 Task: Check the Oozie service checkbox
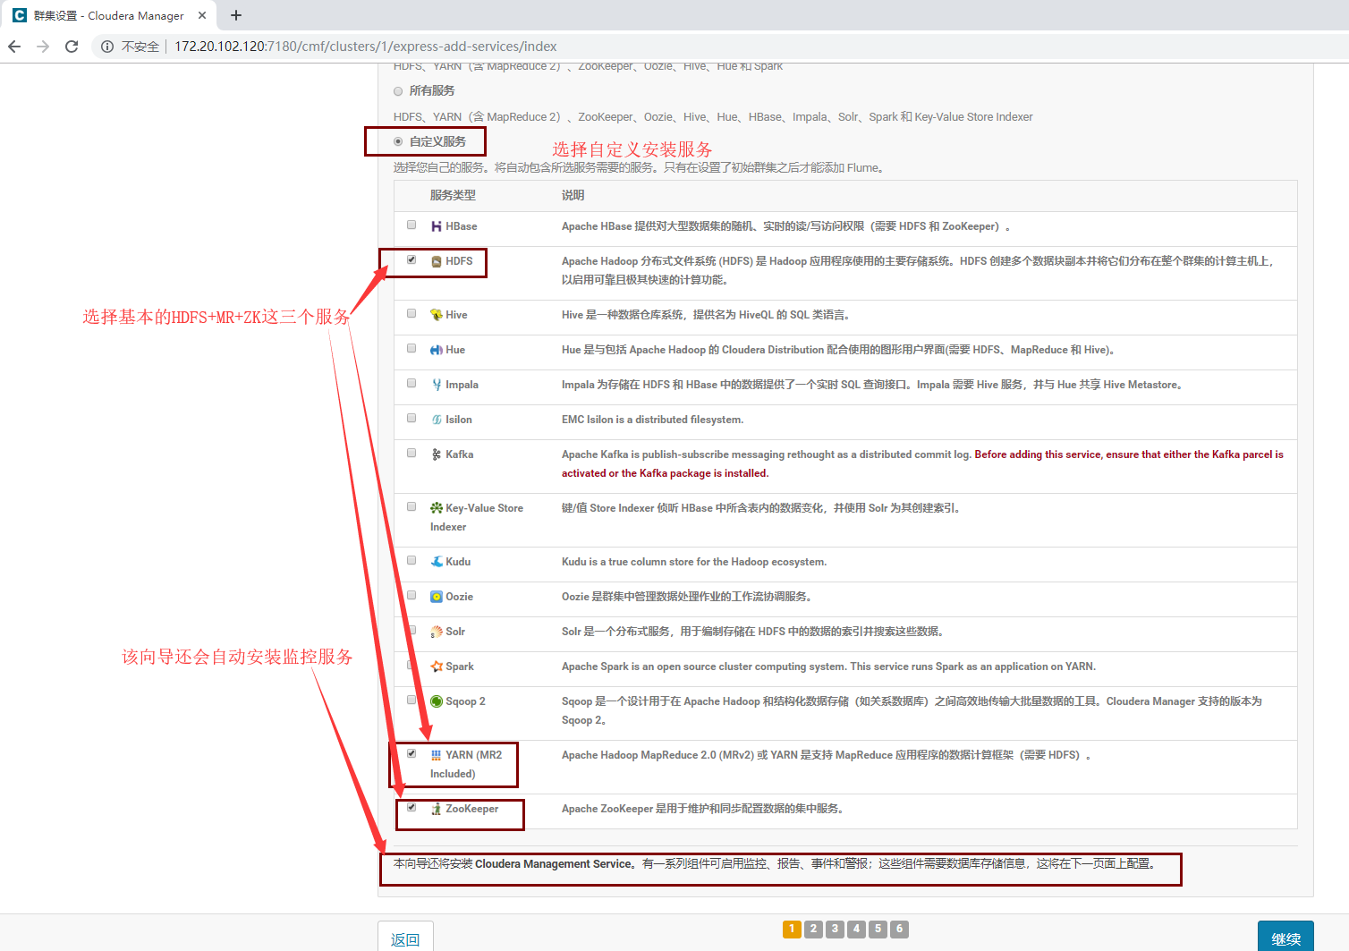[x=411, y=595]
